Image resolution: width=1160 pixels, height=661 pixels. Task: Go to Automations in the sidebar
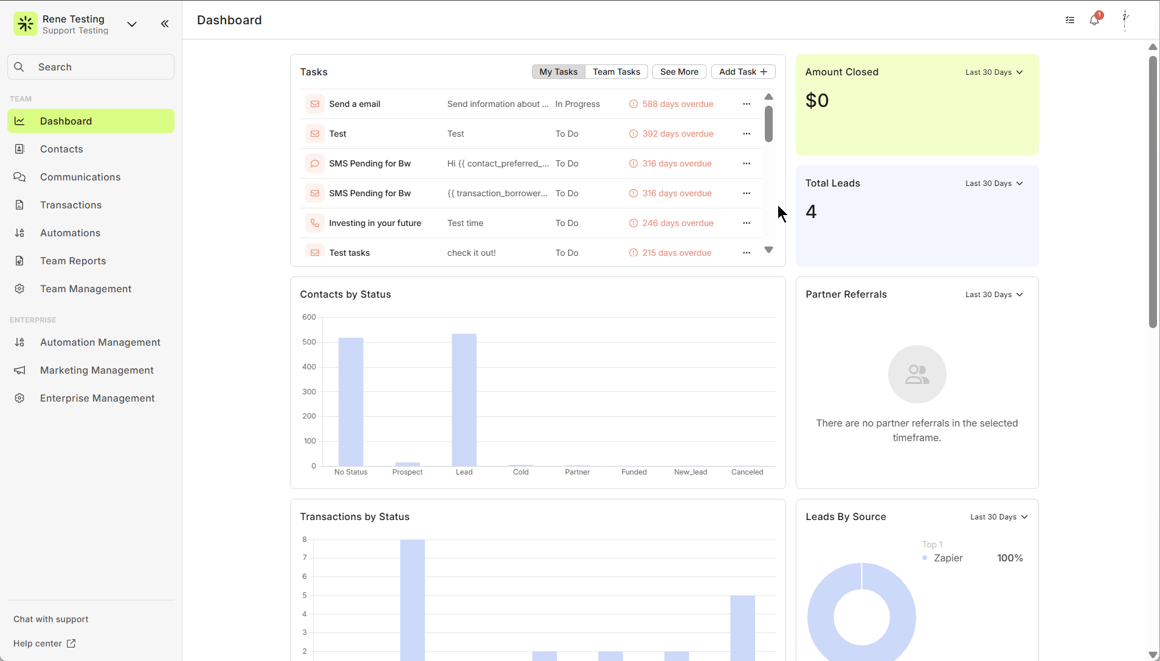coord(70,233)
